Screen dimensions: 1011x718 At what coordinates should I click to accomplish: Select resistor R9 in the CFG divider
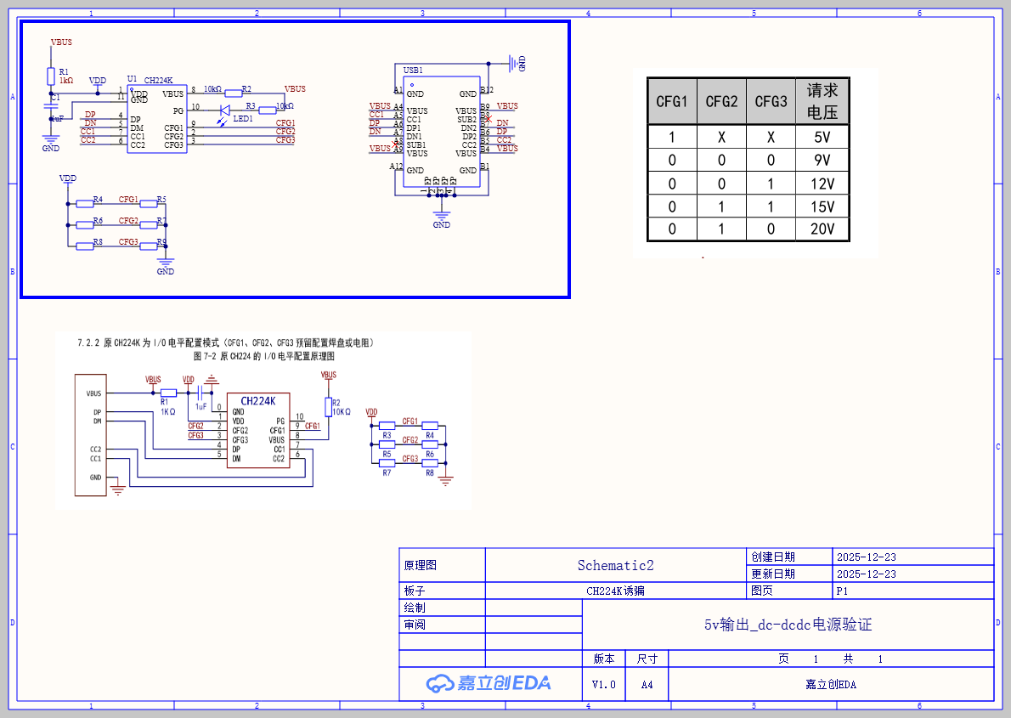[x=149, y=246]
